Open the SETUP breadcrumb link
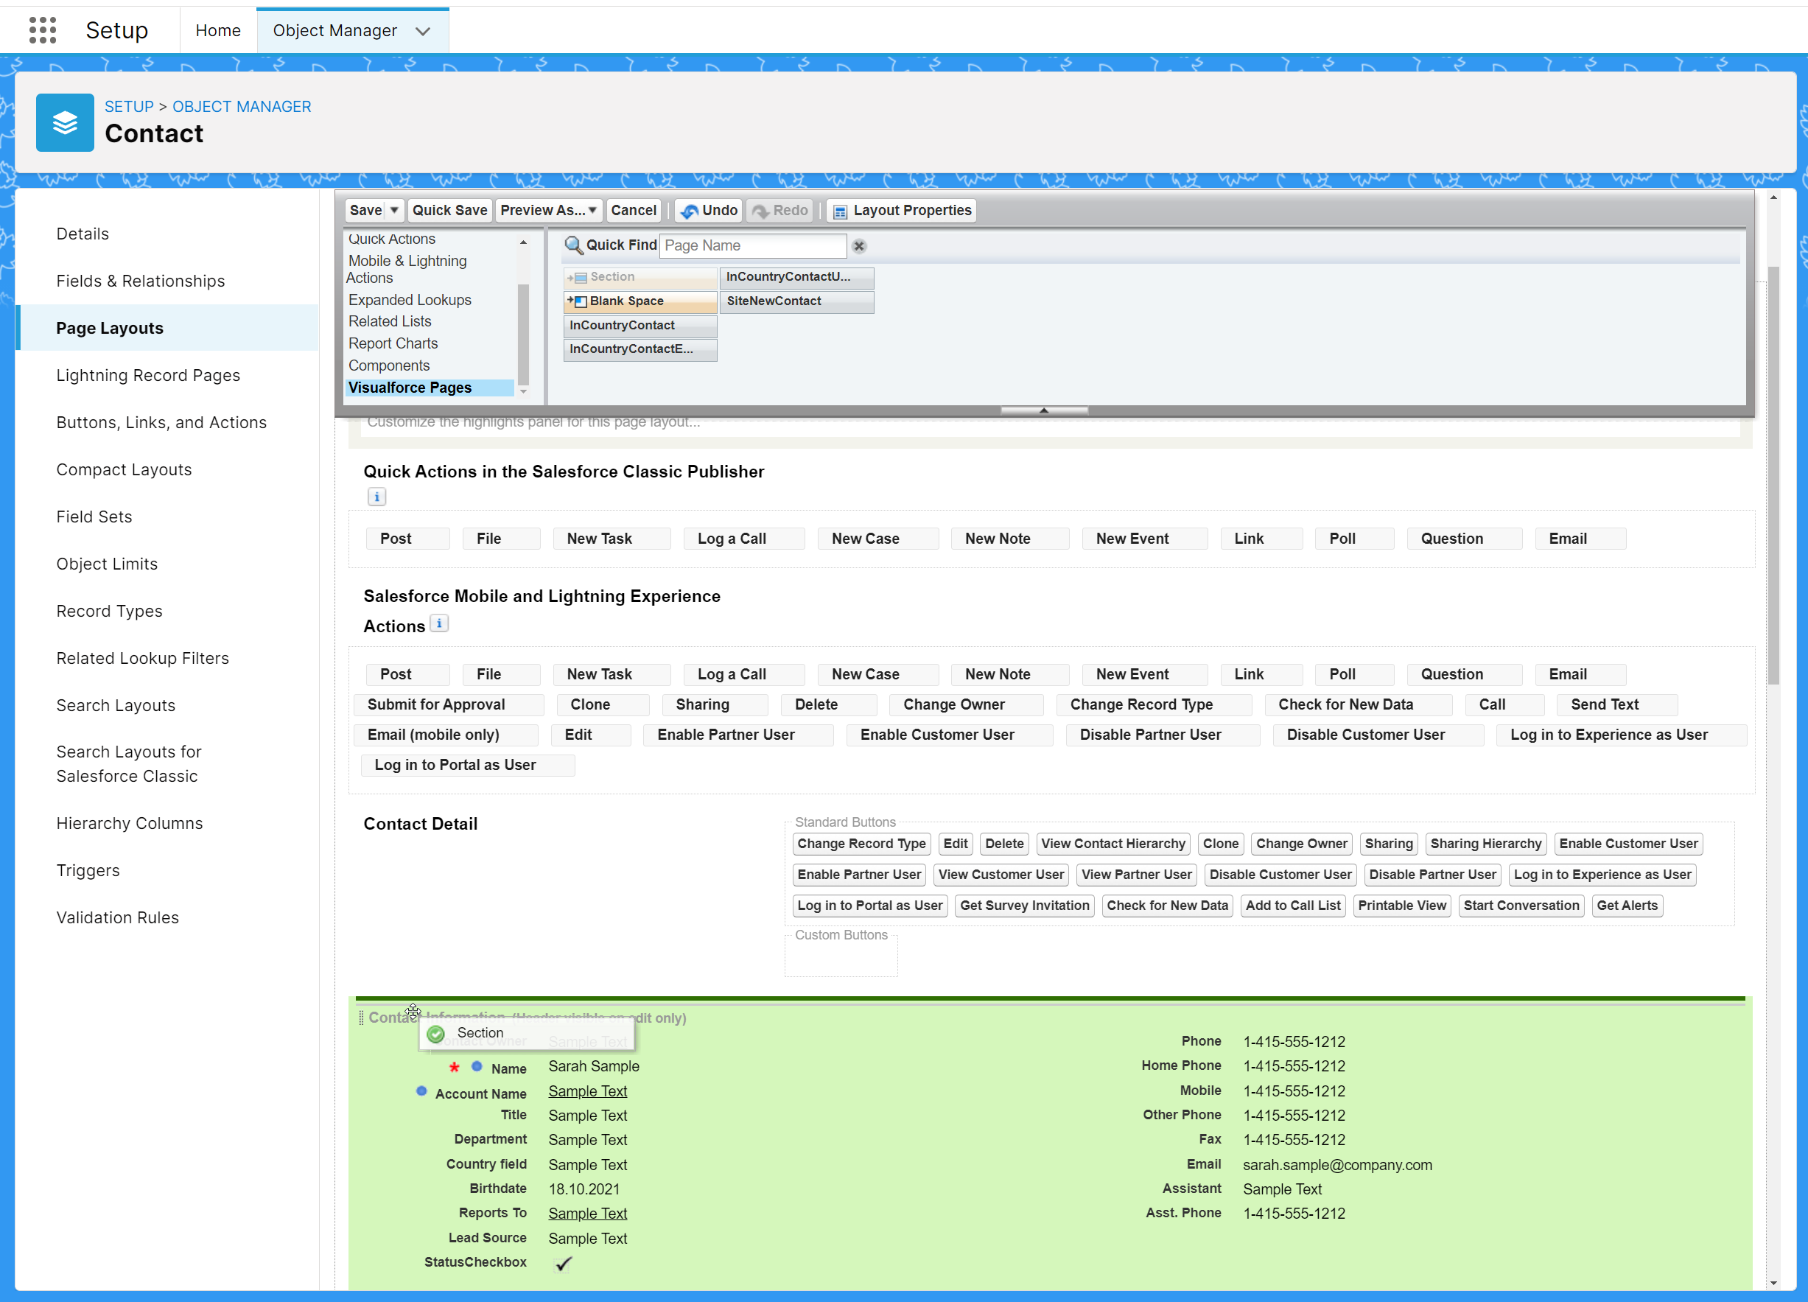 129,106
